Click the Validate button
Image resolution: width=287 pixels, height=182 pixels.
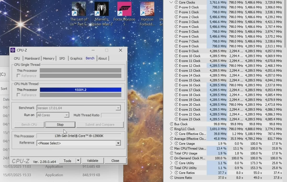(x=93, y=161)
